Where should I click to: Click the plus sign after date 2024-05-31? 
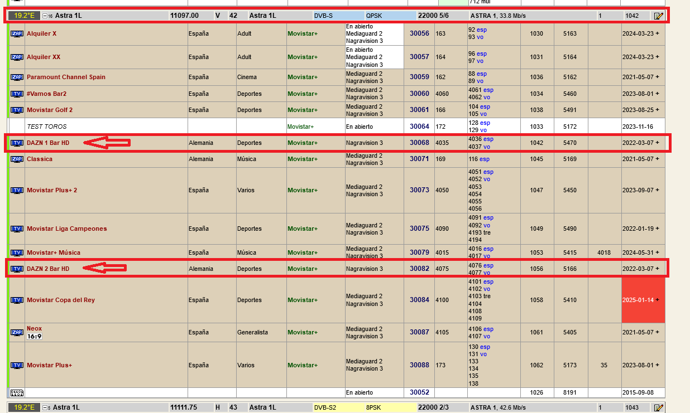pos(657,252)
